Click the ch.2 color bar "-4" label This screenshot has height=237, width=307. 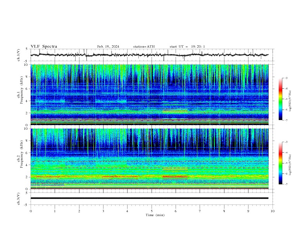coord(286,153)
